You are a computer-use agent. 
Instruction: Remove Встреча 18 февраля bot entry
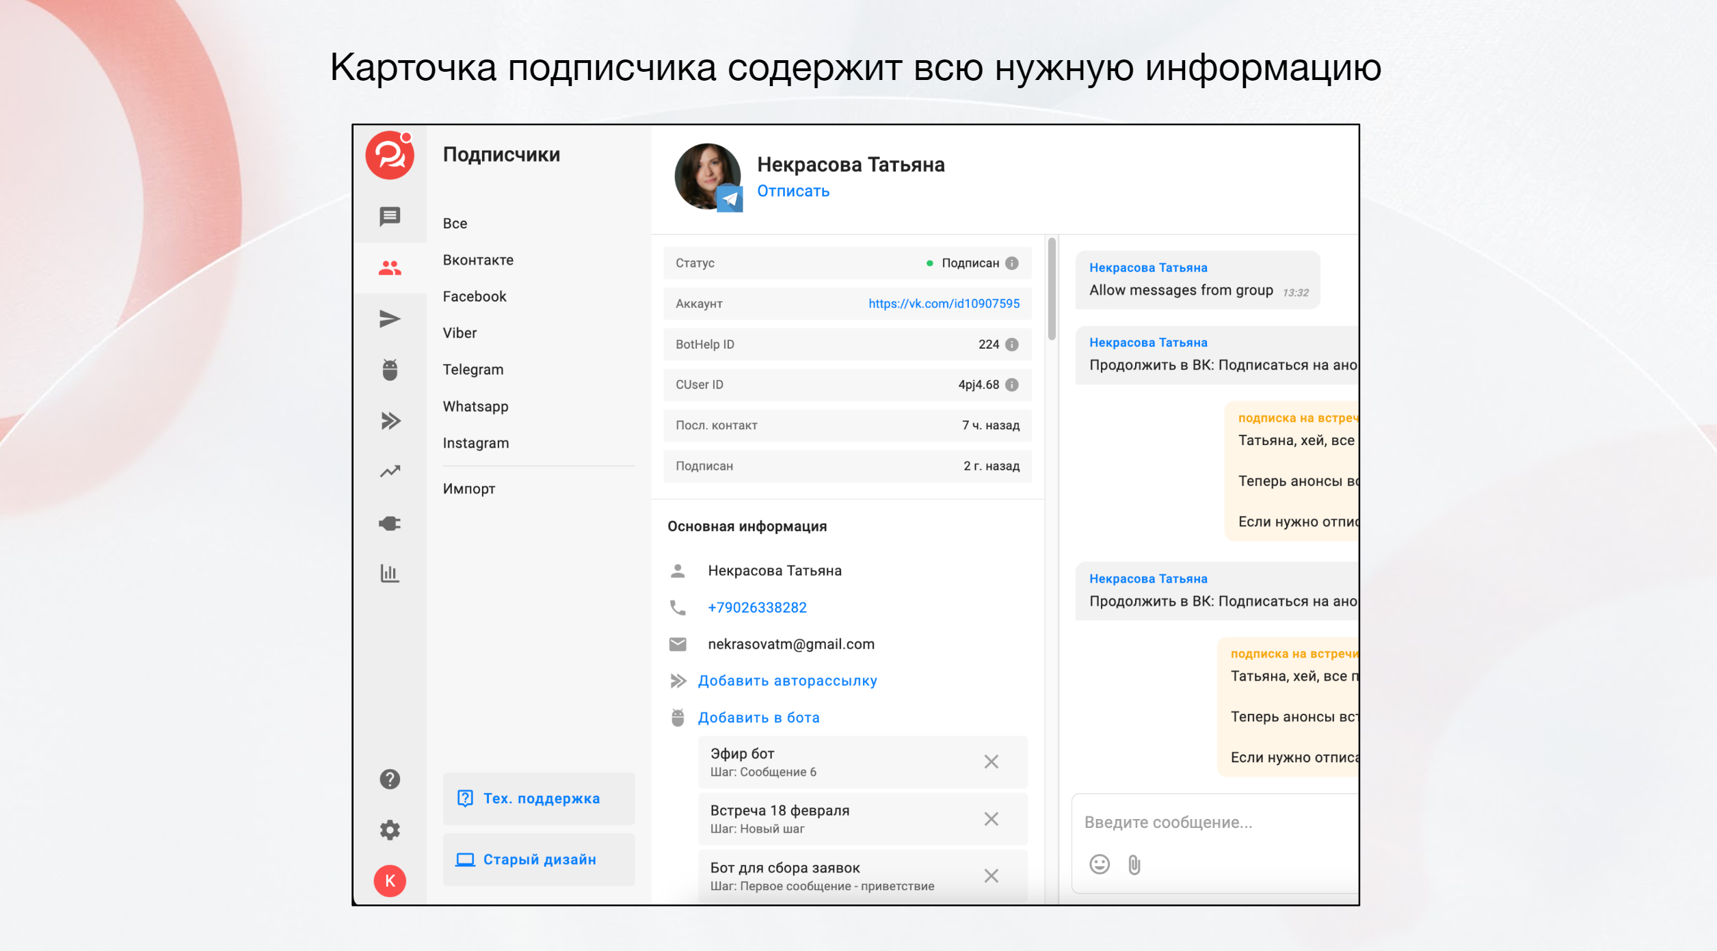coord(991,819)
